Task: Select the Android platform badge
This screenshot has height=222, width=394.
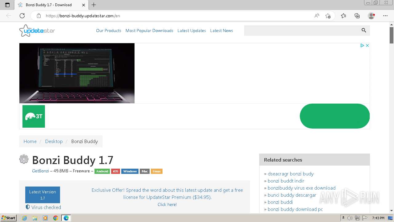Action: coord(102,171)
